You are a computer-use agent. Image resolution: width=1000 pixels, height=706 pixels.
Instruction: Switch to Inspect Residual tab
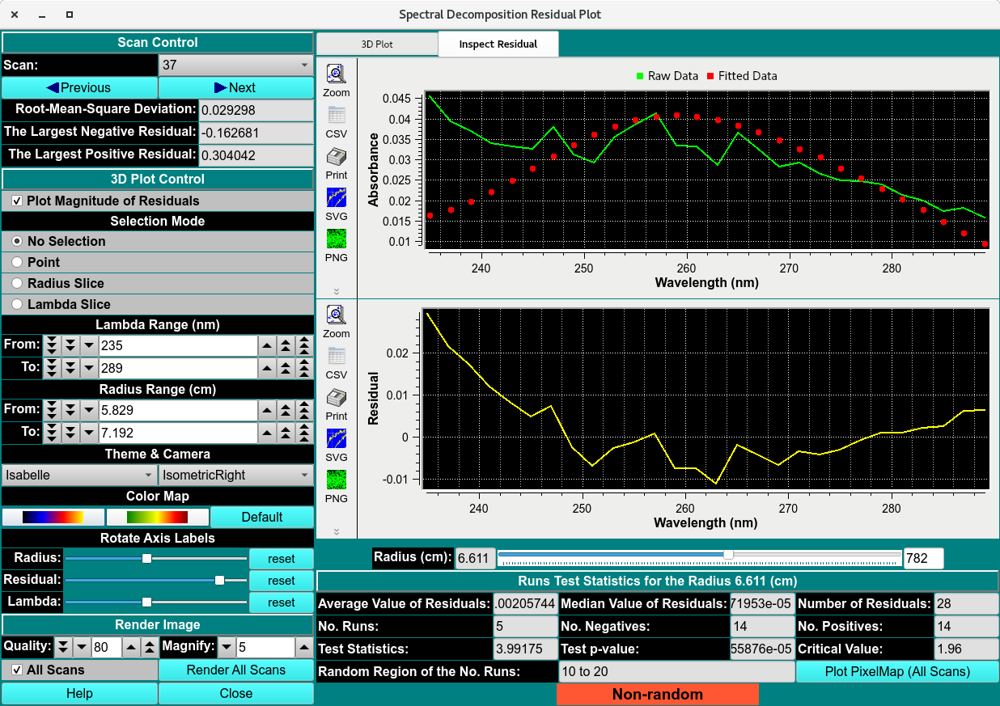click(498, 44)
